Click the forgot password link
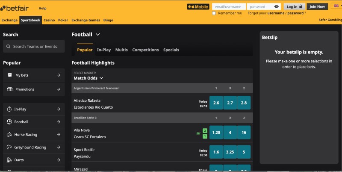The width and height of the screenshot is (342, 172). click(295, 13)
